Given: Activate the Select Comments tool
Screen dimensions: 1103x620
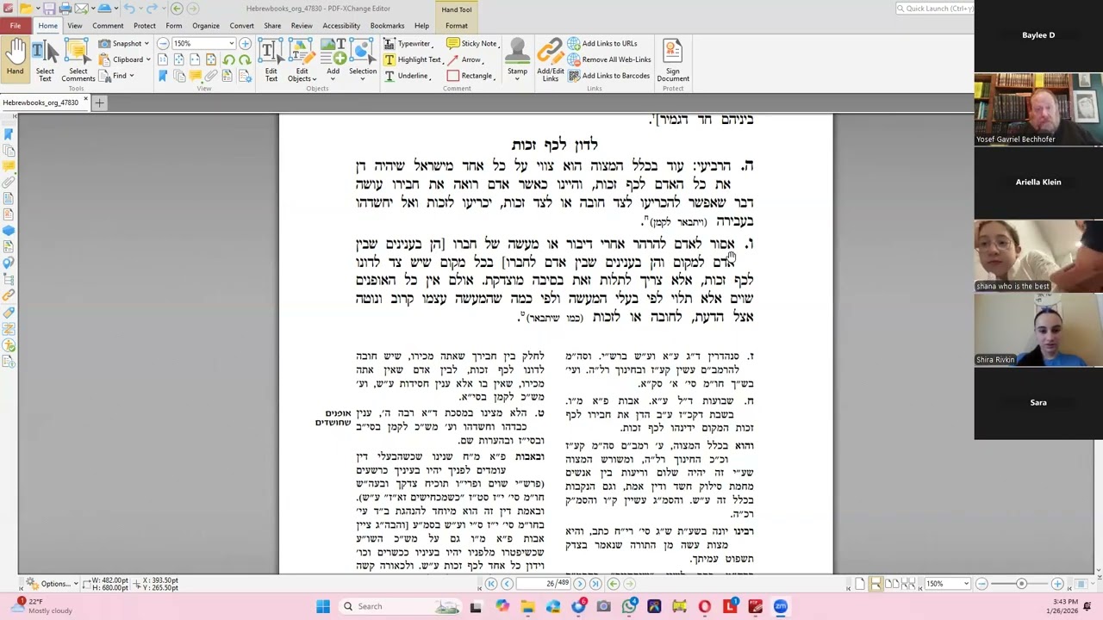Looking at the screenshot, I should (x=78, y=60).
